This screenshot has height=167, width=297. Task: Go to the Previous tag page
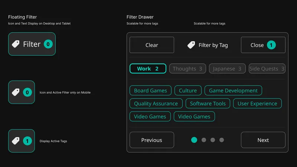click(152, 140)
